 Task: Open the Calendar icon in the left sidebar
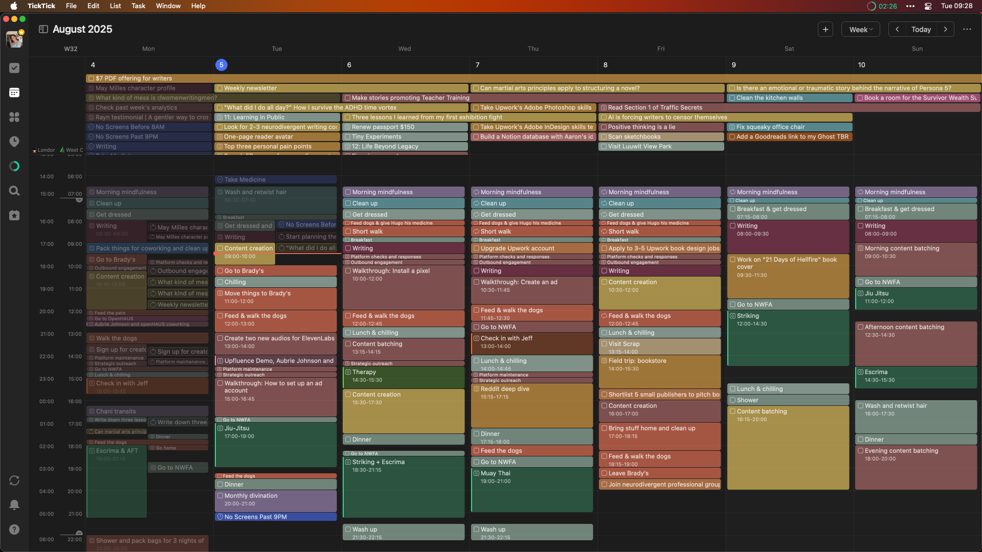pos(14,93)
